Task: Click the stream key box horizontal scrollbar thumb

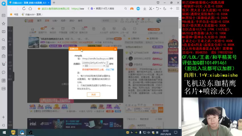Action: click(x=87, y=66)
